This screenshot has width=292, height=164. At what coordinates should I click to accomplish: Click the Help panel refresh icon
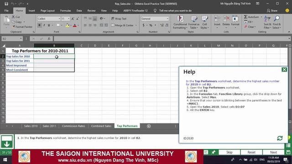tap(280, 138)
